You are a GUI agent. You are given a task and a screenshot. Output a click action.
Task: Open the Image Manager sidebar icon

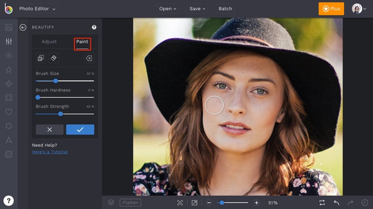[x=9, y=27]
